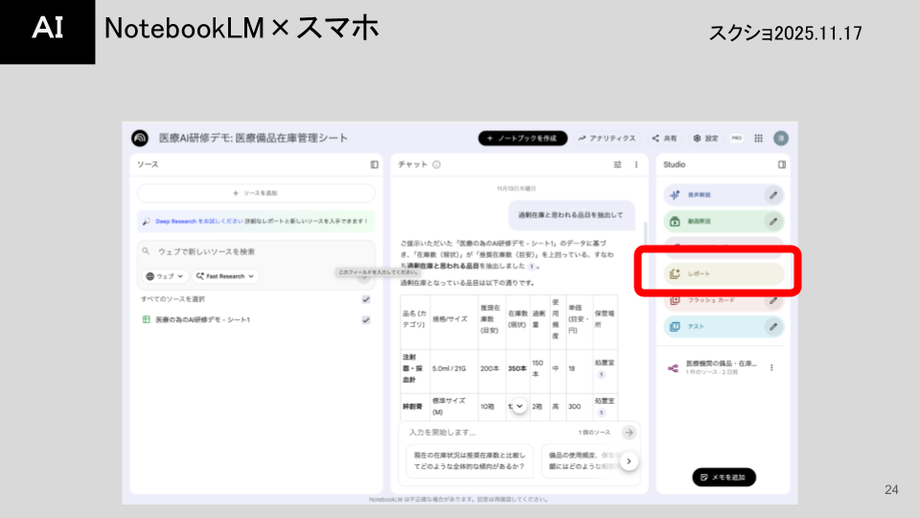Click the edit pencil on the テスト card

773,326
